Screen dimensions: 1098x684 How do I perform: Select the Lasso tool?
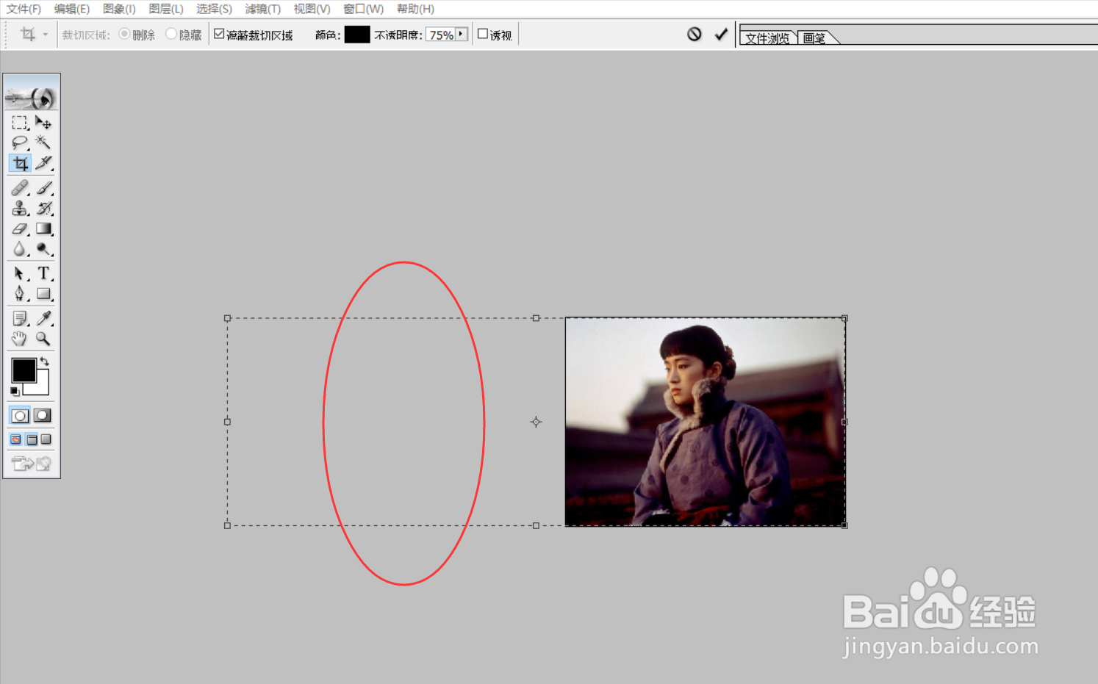pyautogui.click(x=20, y=143)
